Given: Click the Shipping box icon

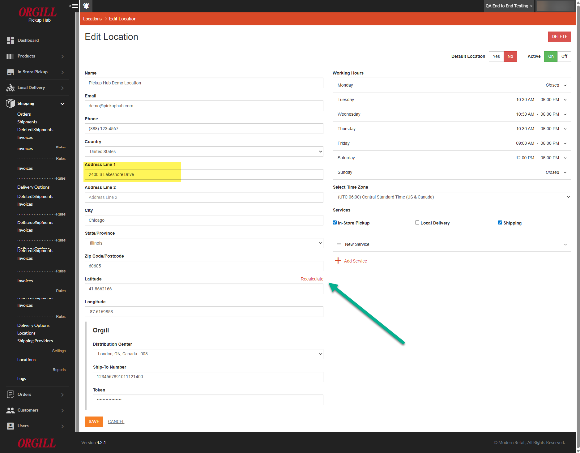Looking at the screenshot, I should (11, 104).
